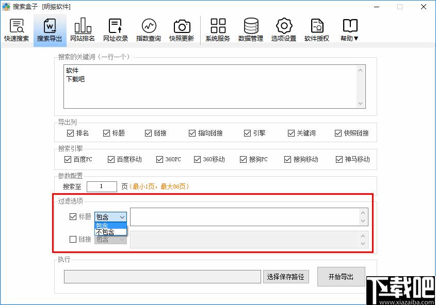Screen dimensions: 436x305
Task: Click the 标题 filter box scroll down arrow
Action: click(363, 221)
